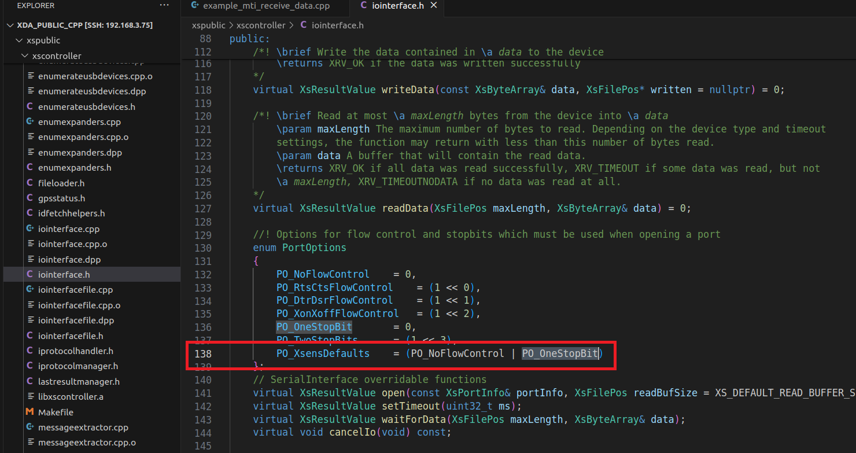Switch to example_mti_receive_data.cpp tab
The height and width of the screenshot is (453, 856).
pos(266,6)
